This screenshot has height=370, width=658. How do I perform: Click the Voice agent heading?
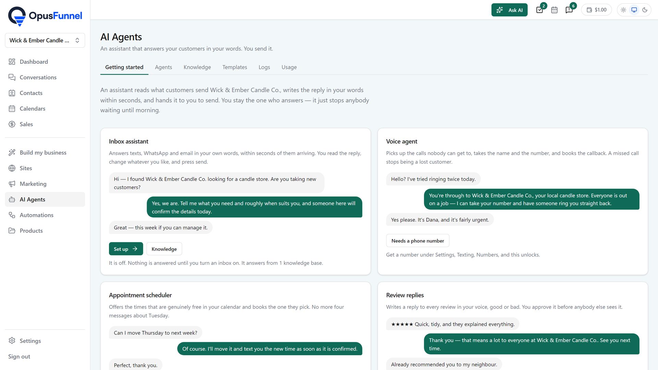[x=402, y=141]
